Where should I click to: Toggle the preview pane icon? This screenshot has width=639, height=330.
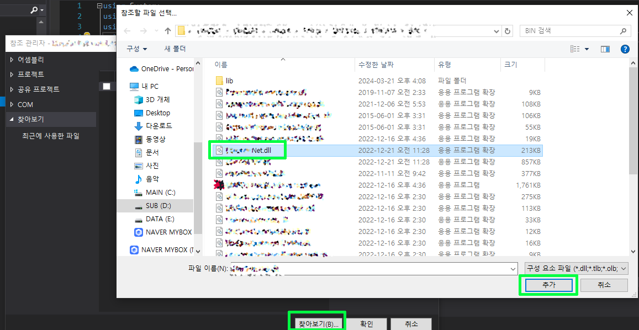coord(605,49)
